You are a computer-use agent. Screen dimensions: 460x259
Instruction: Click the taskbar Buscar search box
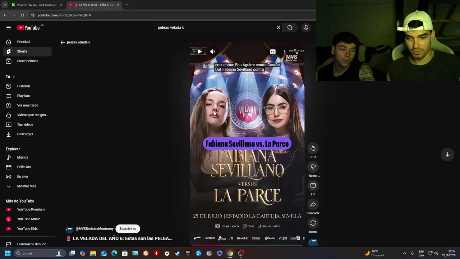pyautogui.click(x=40, y=253)
